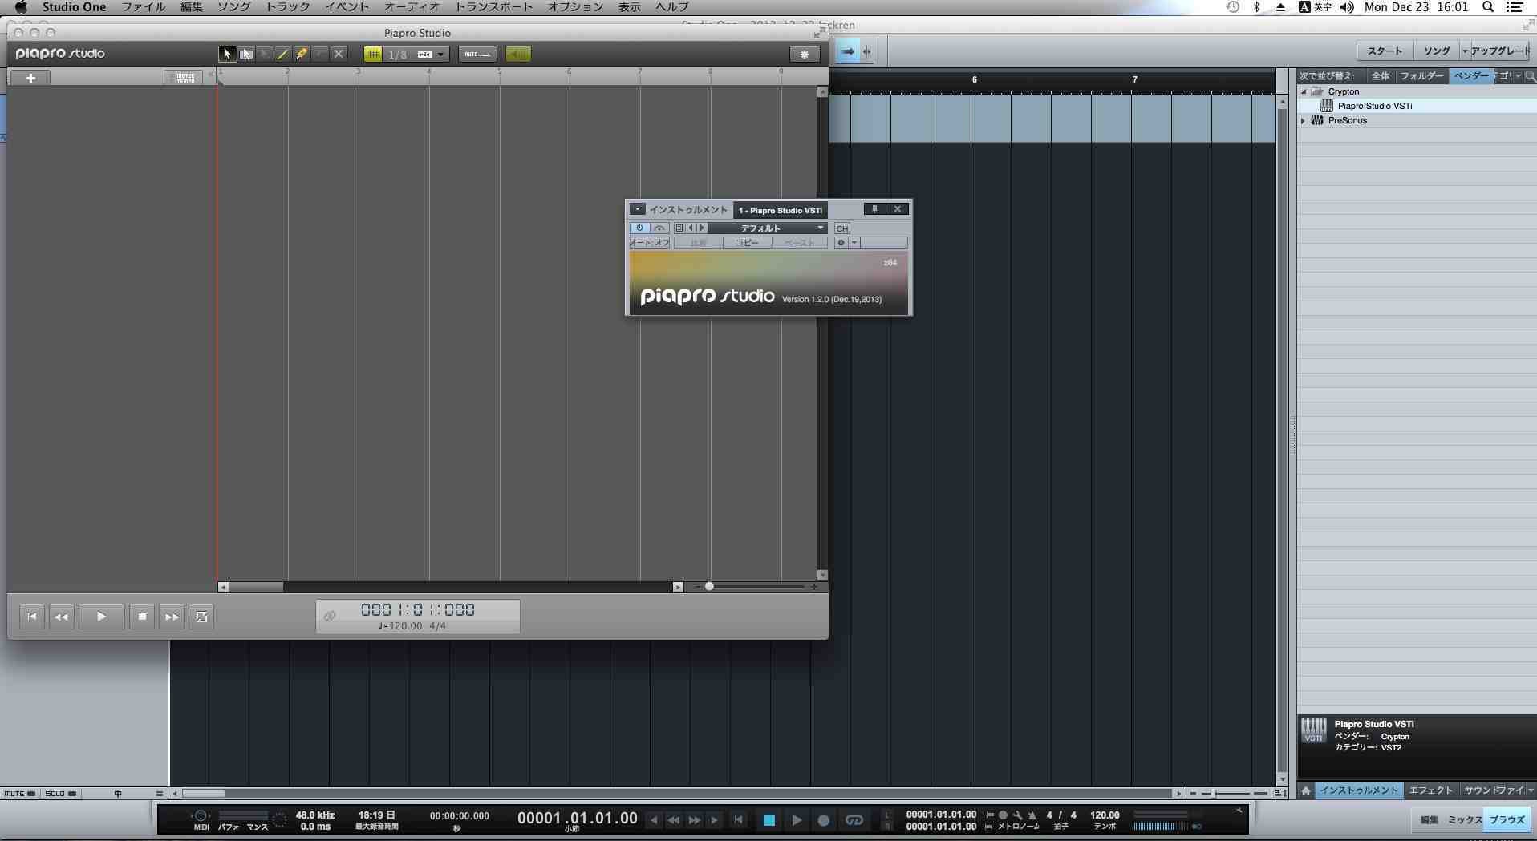This screenshot has width=1537, height=841.
Task: Open the small dropdown beside instrument gear icon
Action: [854, 243]
